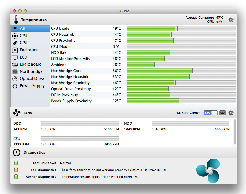Select the Northbridge Proximity row label
This screenshot has height=194, width=246.
coord(70,83)
